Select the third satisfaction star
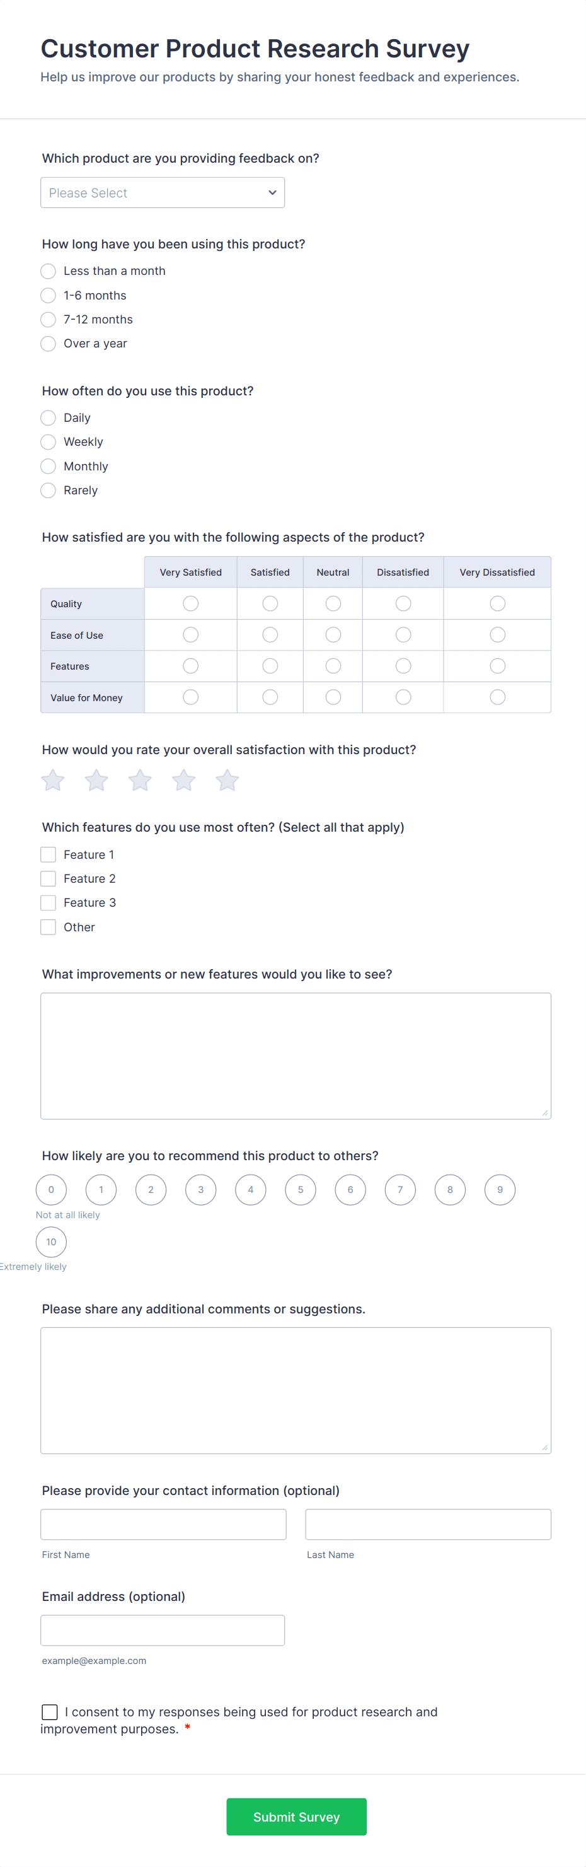Screen dimensions: 586x1867 pos(140,781)
